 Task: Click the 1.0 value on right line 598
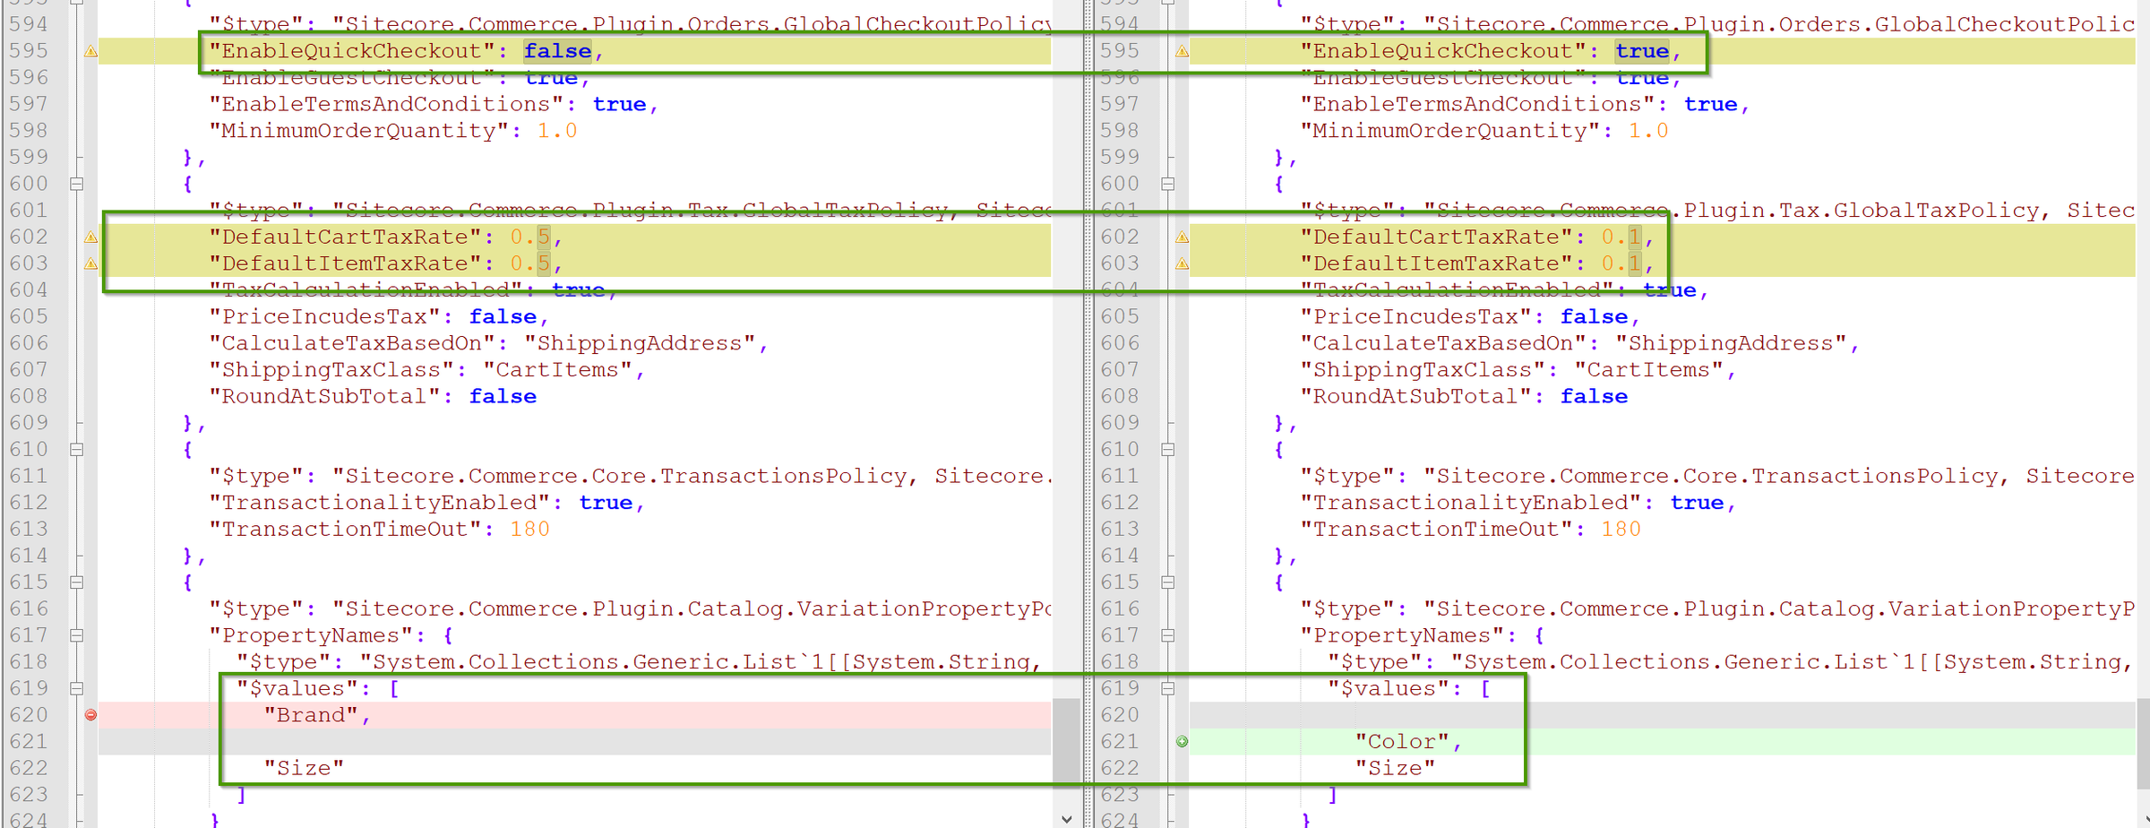(x=1648, y=131)
